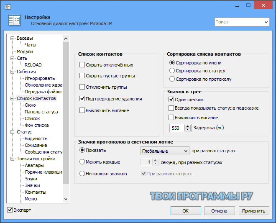This screenshot has height=223, width=276.
Task: Click the 'Применить' button
Action: [254, 211]
